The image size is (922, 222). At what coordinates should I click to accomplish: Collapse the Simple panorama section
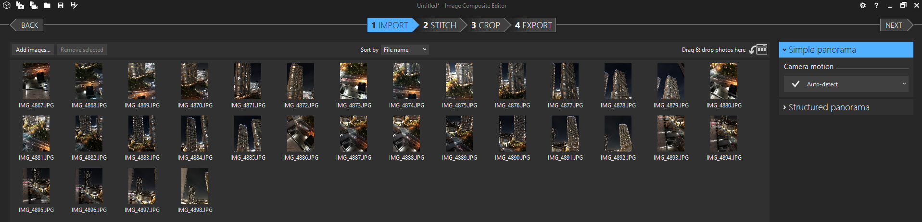pos(846,49)
